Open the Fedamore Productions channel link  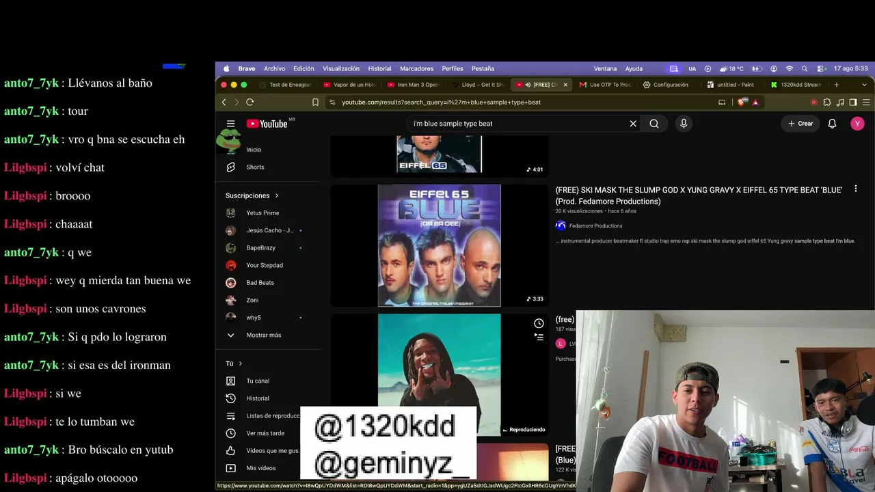tap(595, 225)
